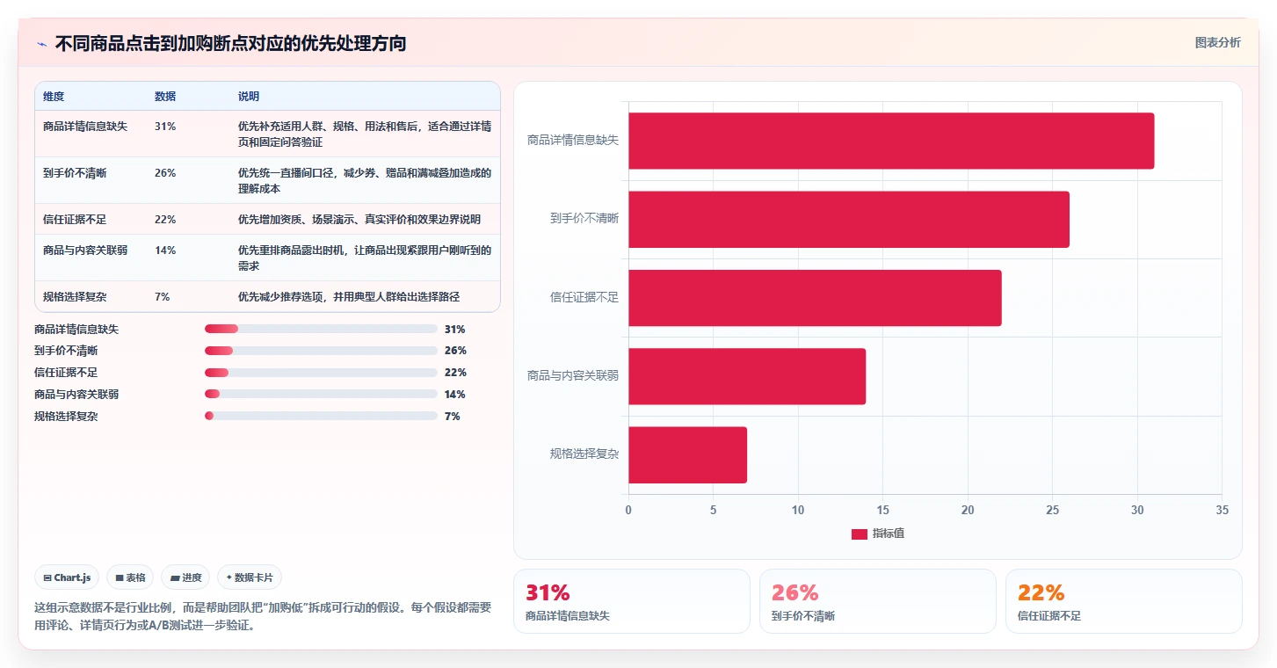Click the 说明 column header

coord(249,97)
